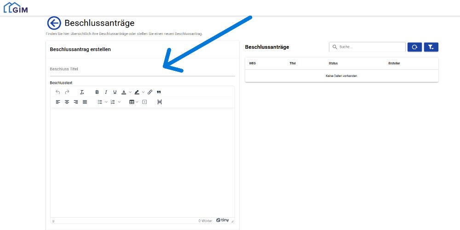Justify the text alignment
This screenshot has height=230, width=460.
85,102
